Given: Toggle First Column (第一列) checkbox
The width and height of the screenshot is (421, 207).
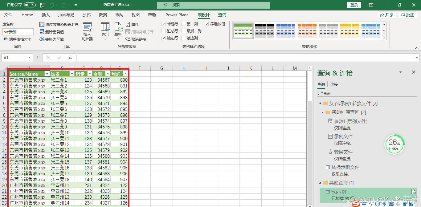Looking at the screenshot, I should point(183,24).
